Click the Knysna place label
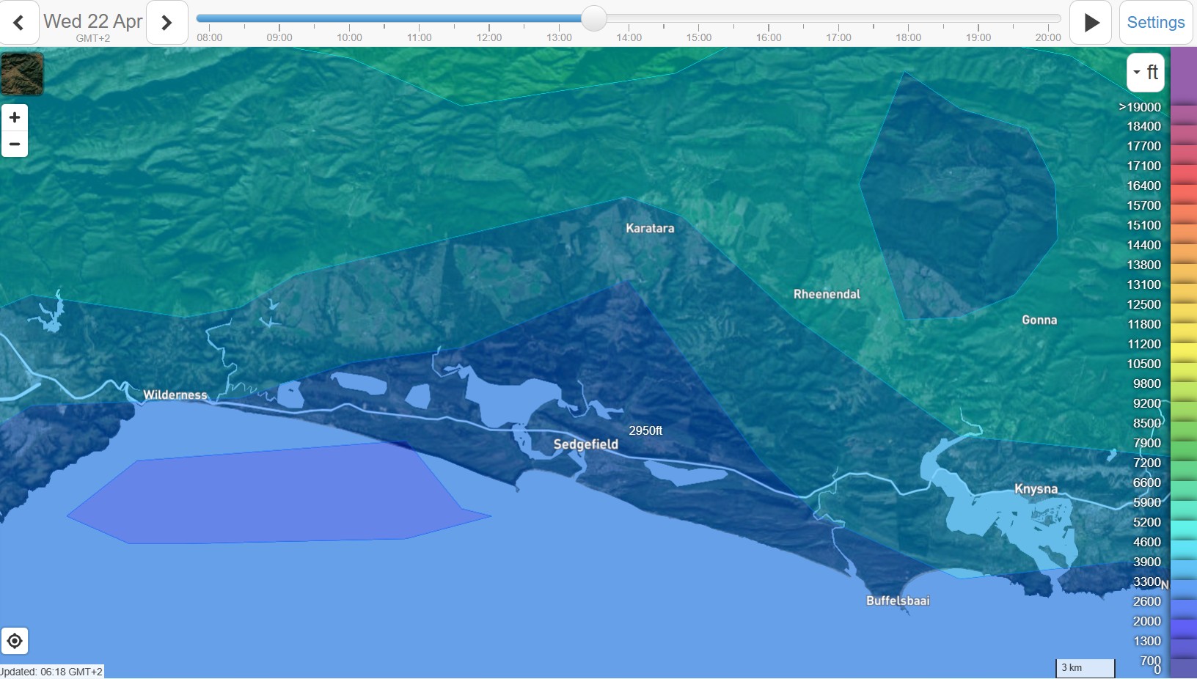 1036,489
